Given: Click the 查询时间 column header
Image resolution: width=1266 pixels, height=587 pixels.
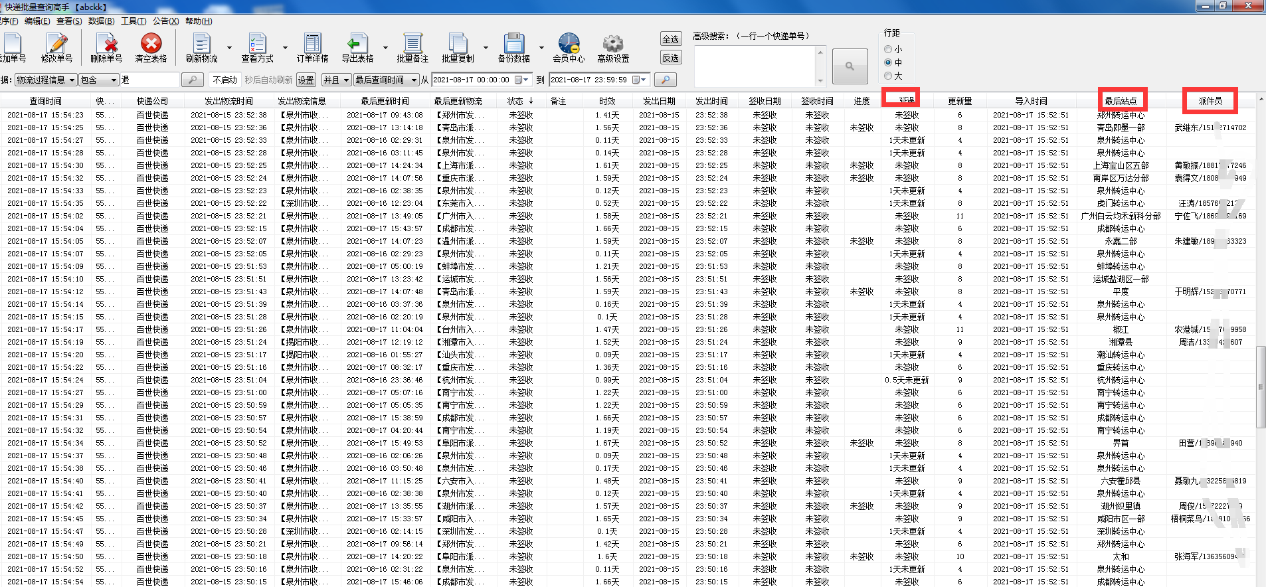Looking at the screenshot, I should (x=46, y=101).
